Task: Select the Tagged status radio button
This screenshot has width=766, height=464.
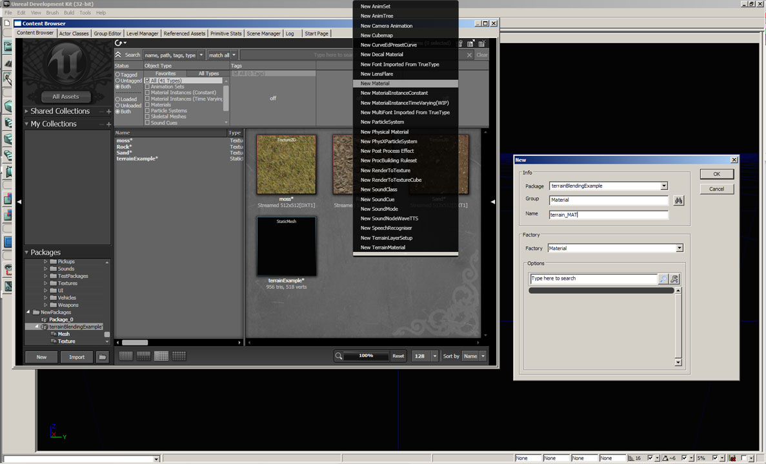Action: [x=117, y=75]
